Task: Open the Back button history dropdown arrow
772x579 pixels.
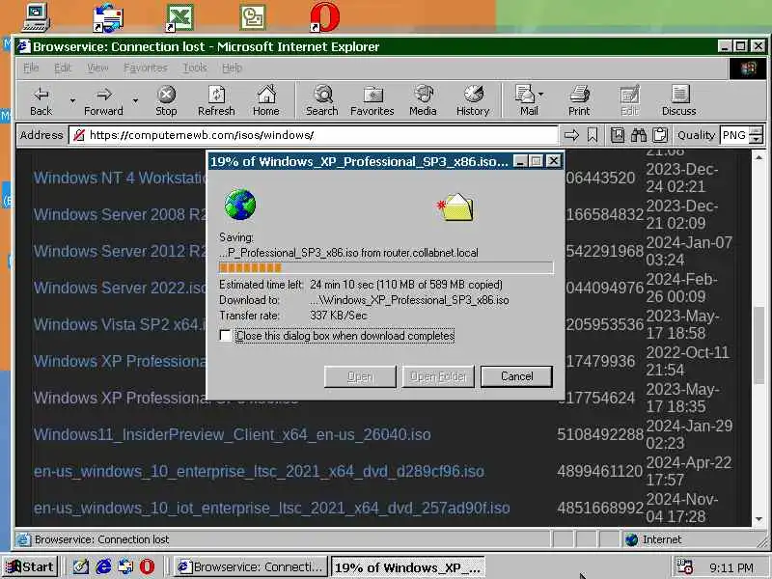Action: pos(72,101)
